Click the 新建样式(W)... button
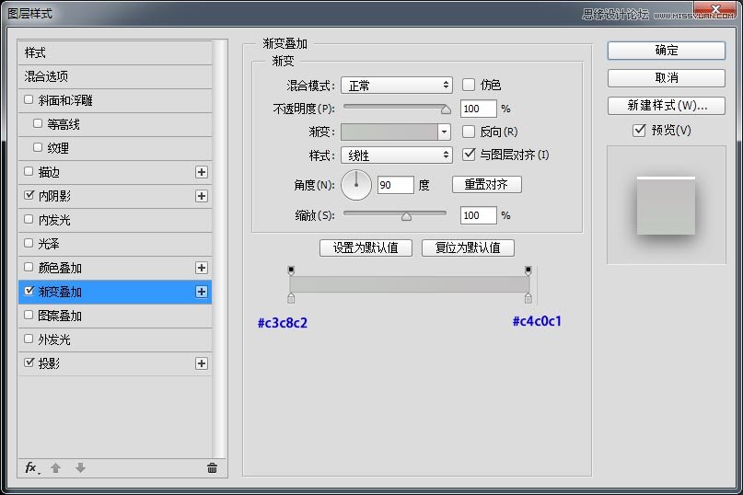This screenshot has width=743, height=495. (x=667, y=106)
